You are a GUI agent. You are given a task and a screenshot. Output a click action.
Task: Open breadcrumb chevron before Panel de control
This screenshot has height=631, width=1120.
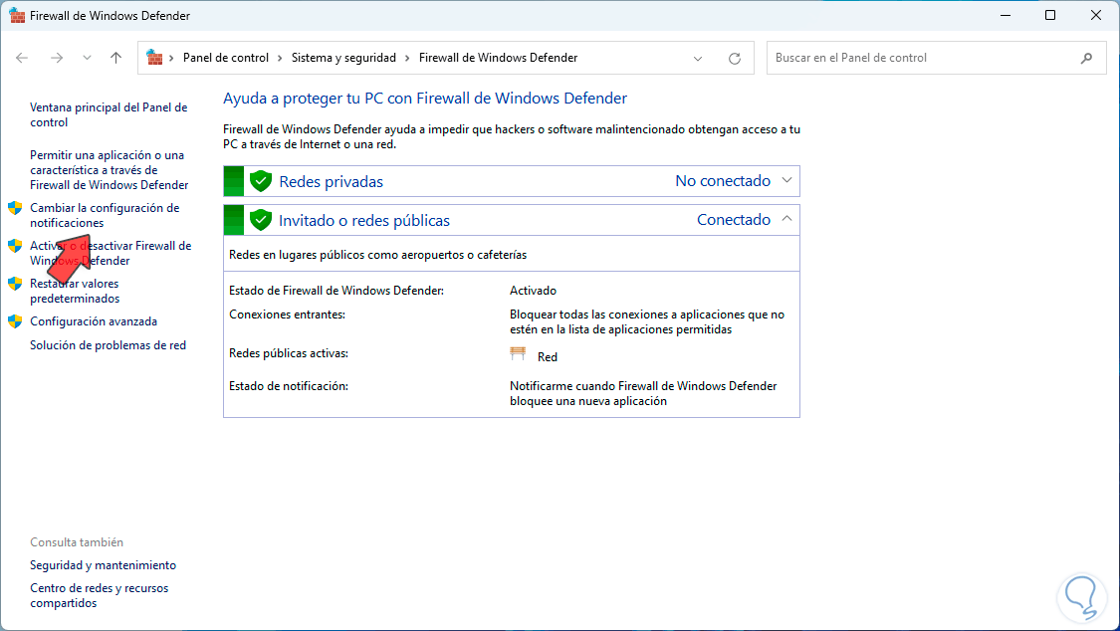pyautogui.click(x=171, y=58)
